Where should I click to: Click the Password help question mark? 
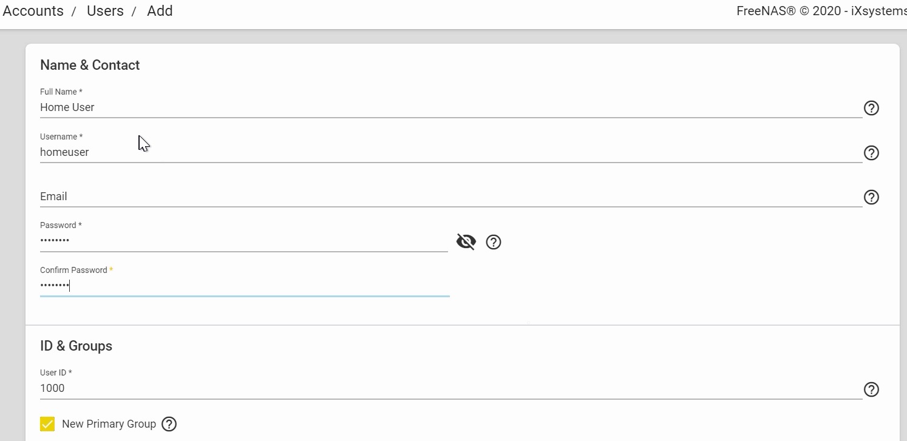(x=494, y=242)
